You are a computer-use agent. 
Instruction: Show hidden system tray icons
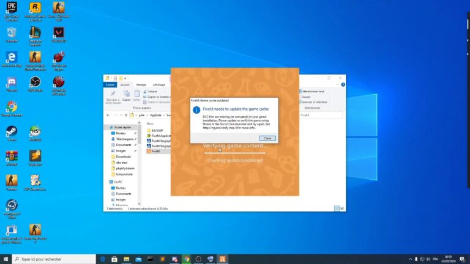410,259
